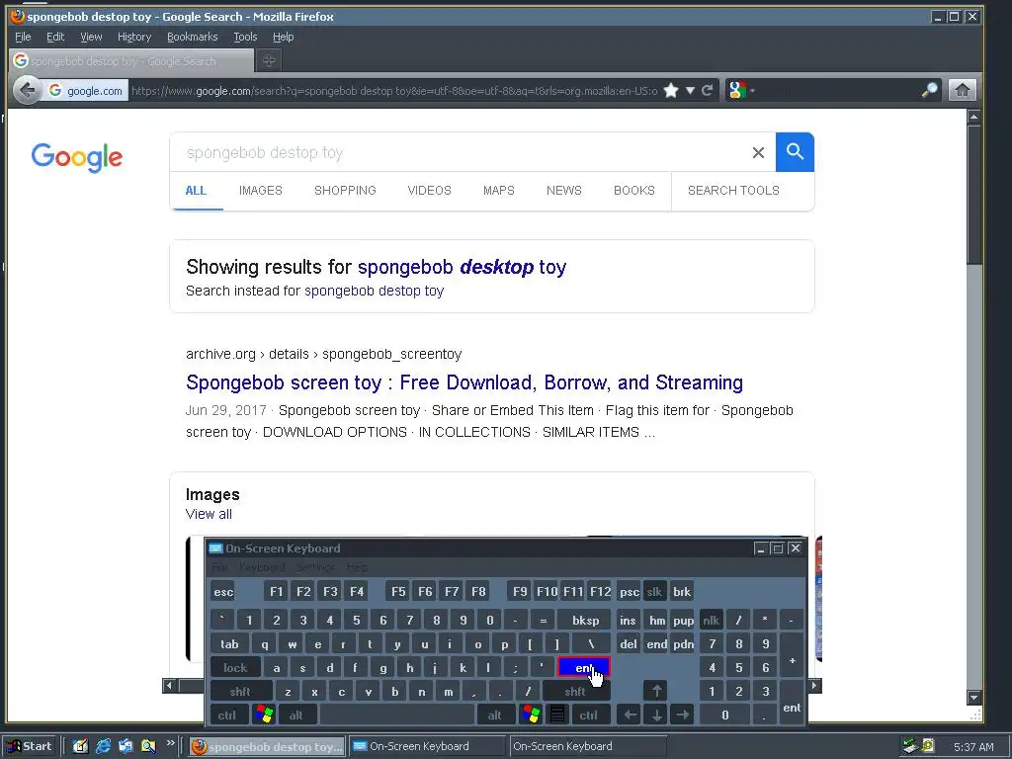Click the application menu key on keyboard
Image resolution: width=1012 pixels, height=759 pixels.
pos(557,715)
